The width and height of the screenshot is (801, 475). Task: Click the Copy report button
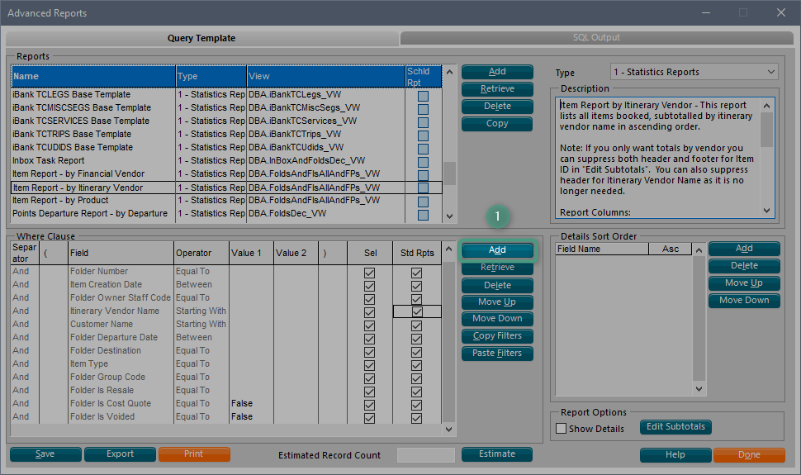coord(497,124)
